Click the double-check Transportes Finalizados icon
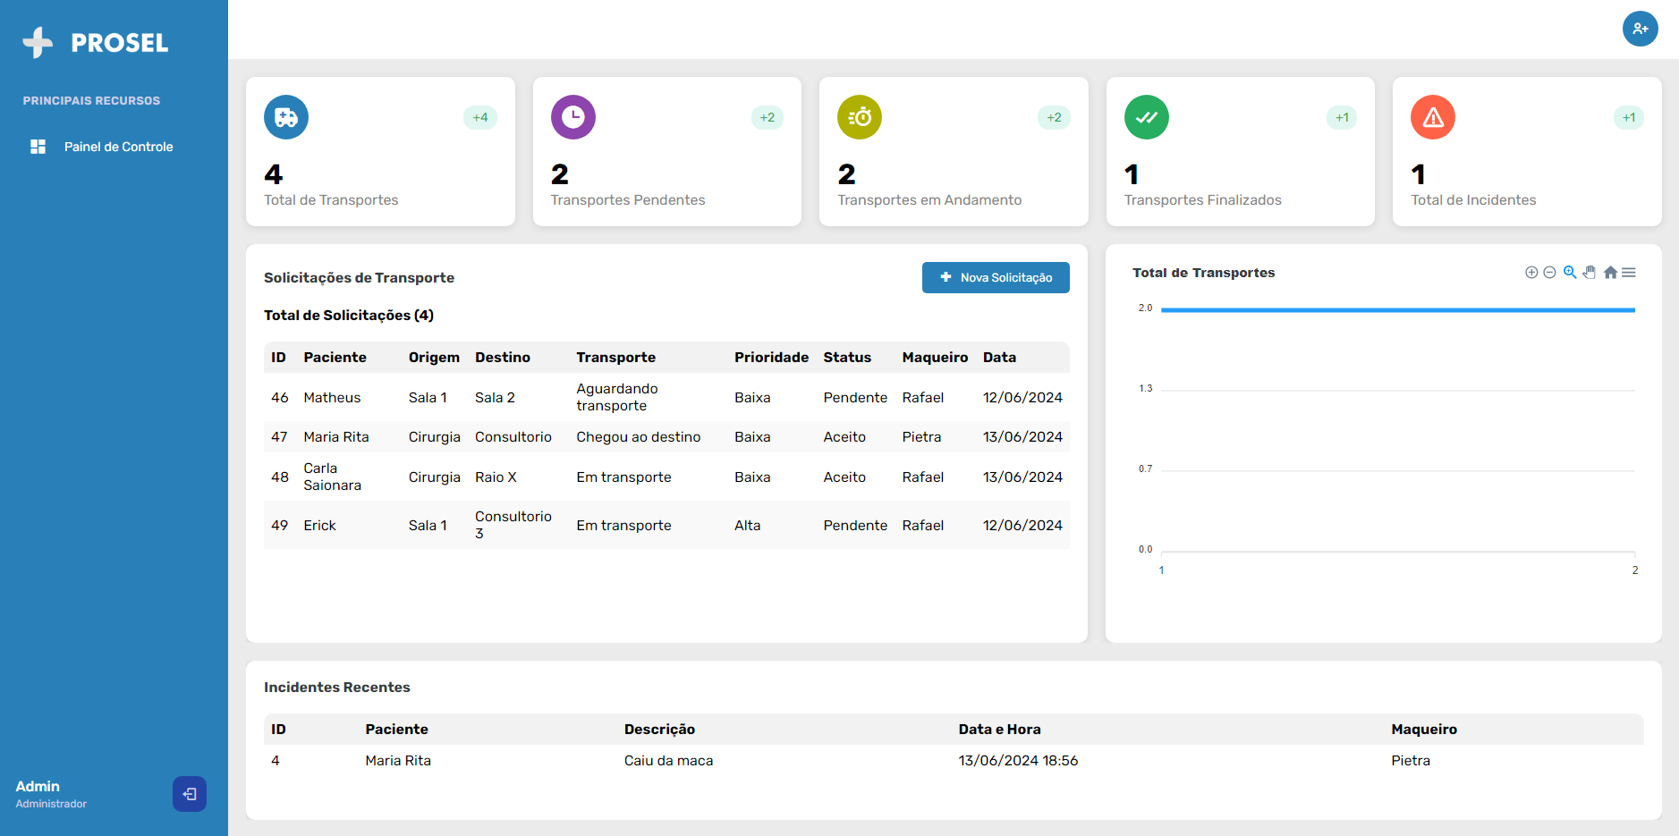 (x=1147, y=117)
